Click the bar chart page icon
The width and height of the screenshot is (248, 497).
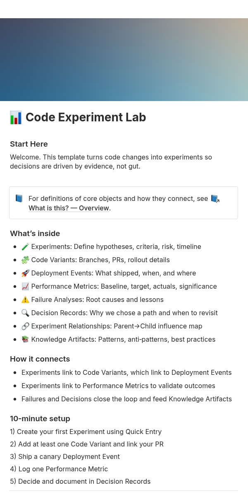[x=16, y=118]
